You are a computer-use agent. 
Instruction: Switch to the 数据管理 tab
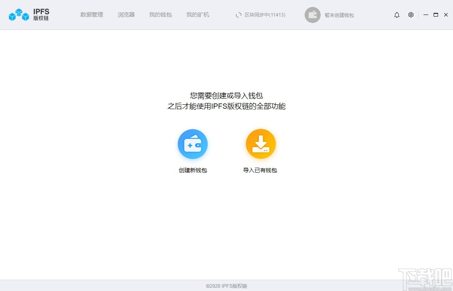92,15
